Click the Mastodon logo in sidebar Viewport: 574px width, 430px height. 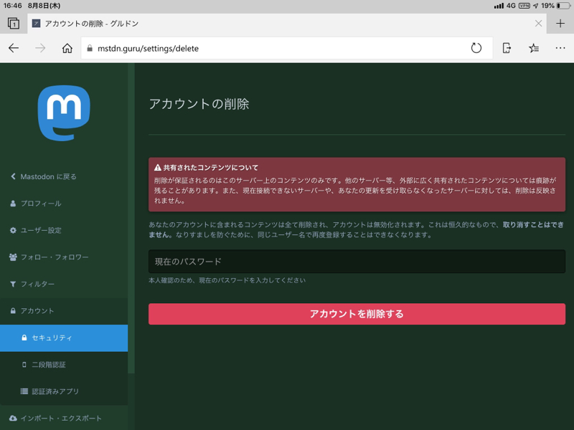point(64,113)
